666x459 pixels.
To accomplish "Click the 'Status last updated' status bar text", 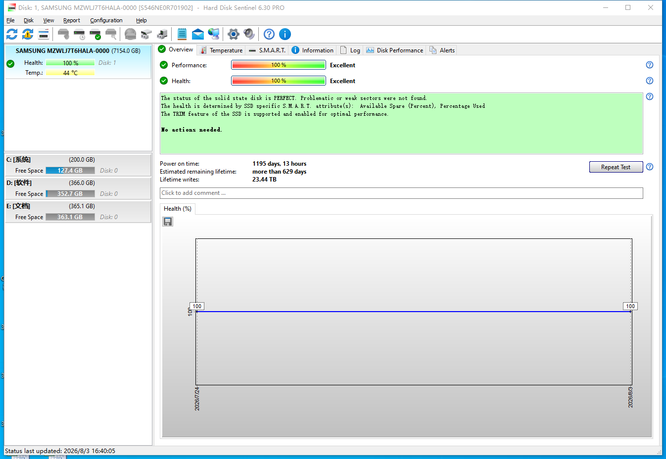I will 60,451.
